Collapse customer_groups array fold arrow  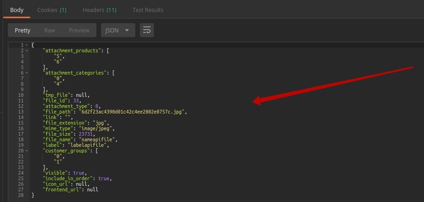click(x=27, y=151)
